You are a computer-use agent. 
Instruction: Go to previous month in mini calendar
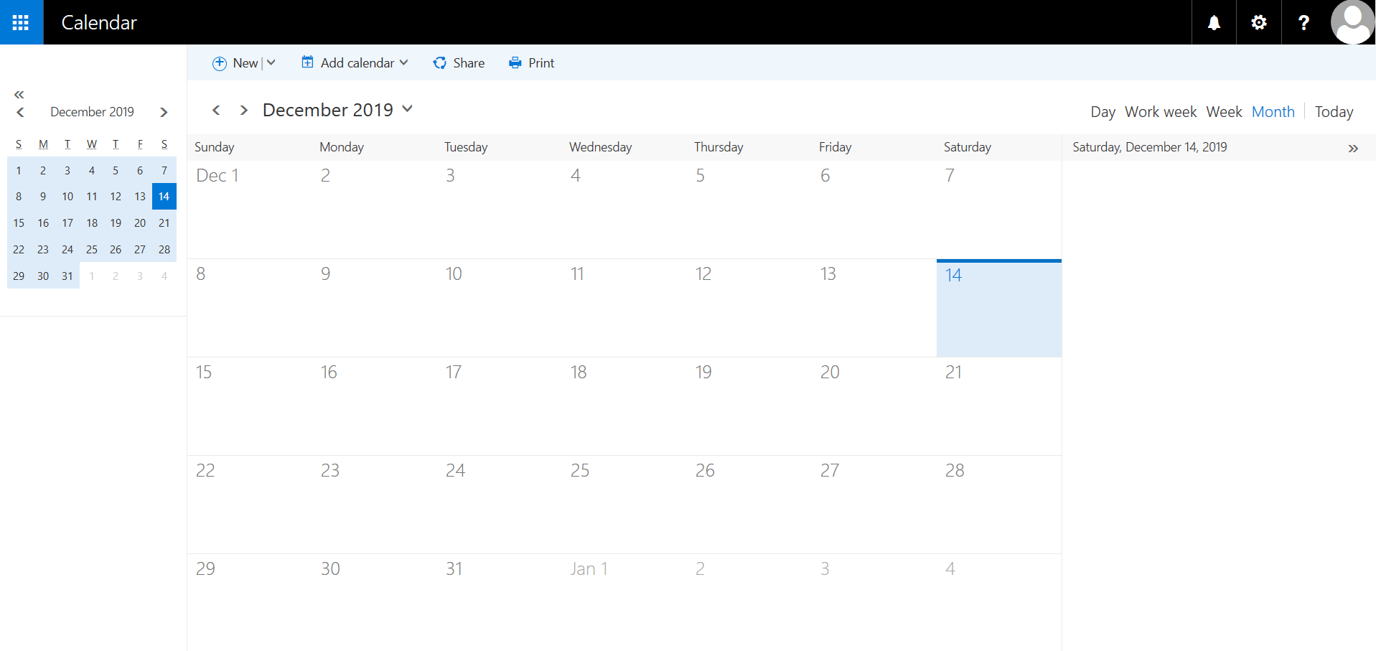(21, 112)
